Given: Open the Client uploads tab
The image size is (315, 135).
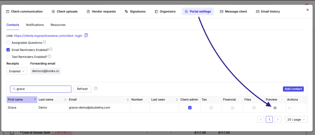Looking at the screenshot, I should [65, 11].
